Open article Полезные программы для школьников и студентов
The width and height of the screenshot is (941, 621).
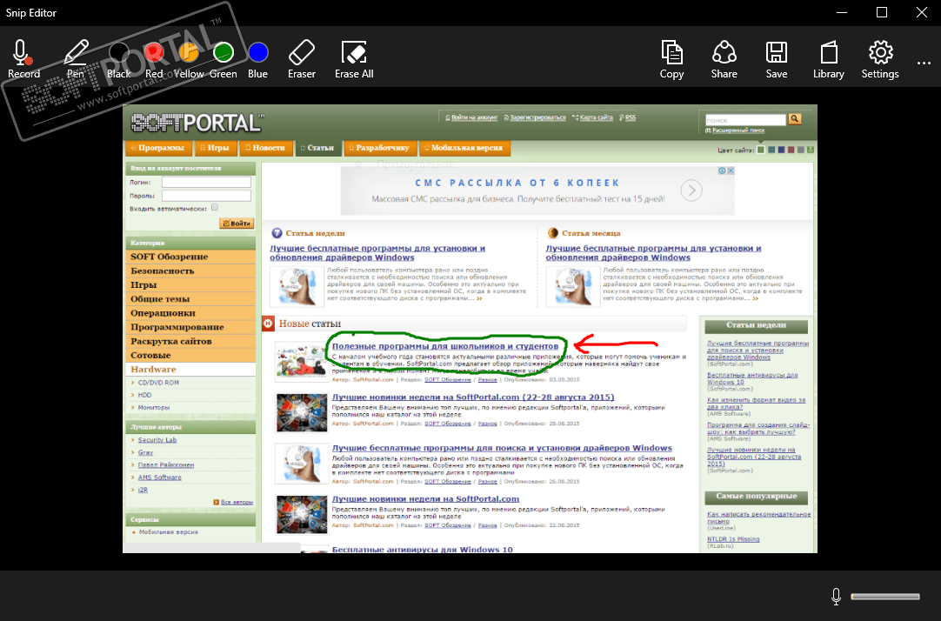[x=445, y=346]
